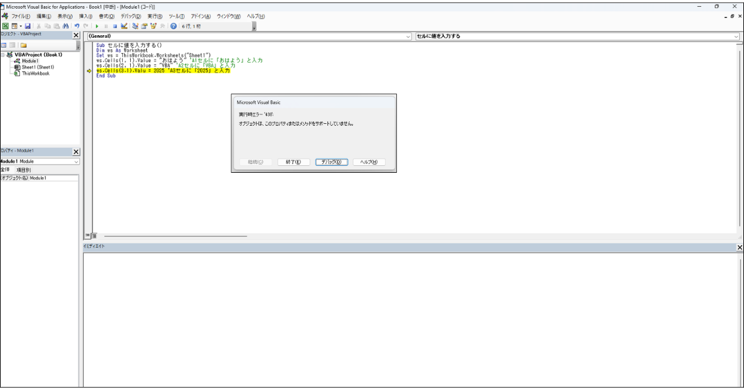Click the blue Help question mark icon
Image resolution: width=744 pixels, height=390 pixels.
tap(174, 26)
